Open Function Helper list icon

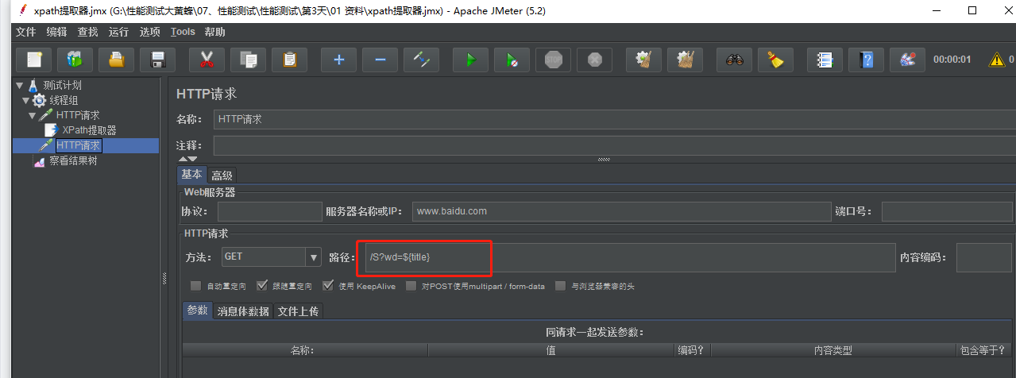[825, 60]
